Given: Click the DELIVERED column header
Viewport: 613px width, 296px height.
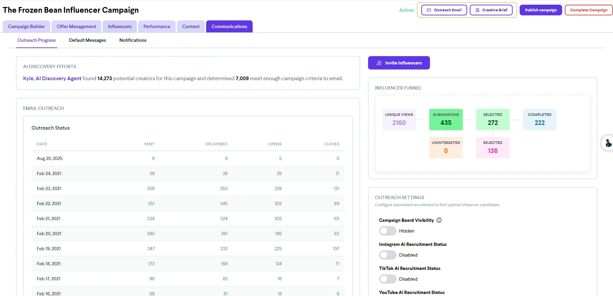Looking at the screenshot, I should (216, 144).
